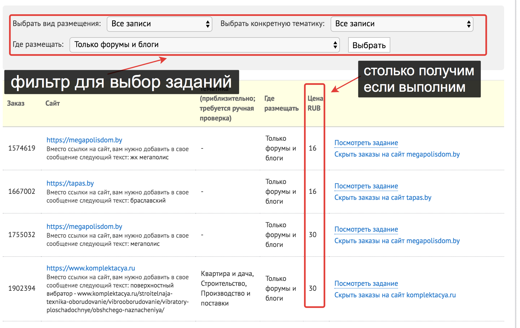
Task: Click the 'Выбрать вид размещения:' label
Action: point(57,24)
